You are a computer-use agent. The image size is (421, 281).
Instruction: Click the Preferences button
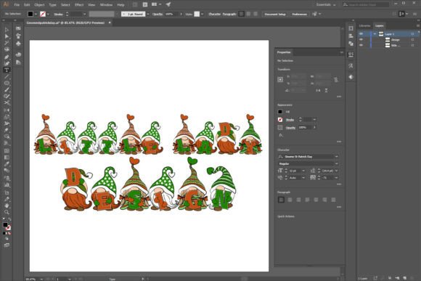point(299,14)
